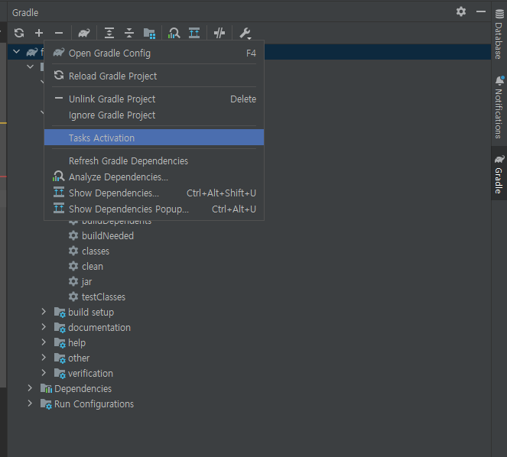Click the gear icon beside buildNeeded
The width and height of the screenshot is (507, 457).
(73, 235)
